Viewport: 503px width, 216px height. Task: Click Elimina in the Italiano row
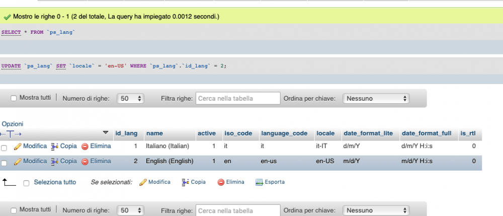pyautogui.click(x=101, y=146)
